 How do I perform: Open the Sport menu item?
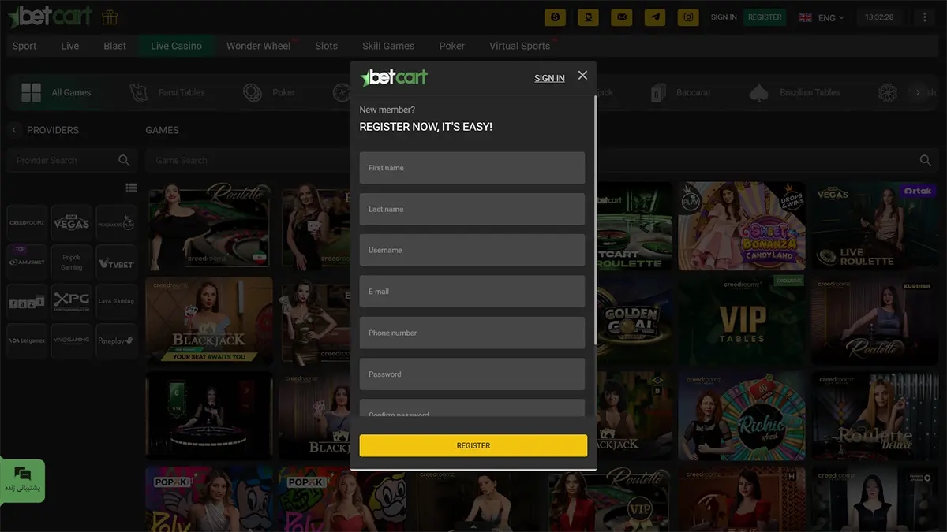(x=24, y=46)
